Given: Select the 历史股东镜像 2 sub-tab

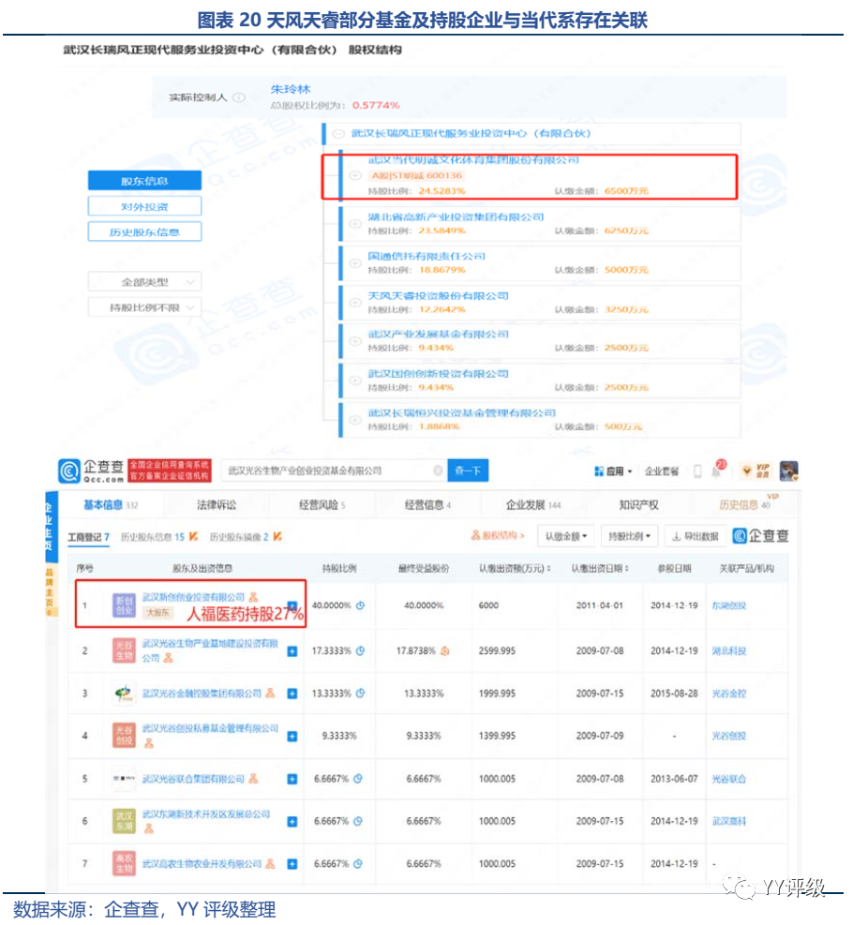Looking at the screenshot, I should coord(246,537).
